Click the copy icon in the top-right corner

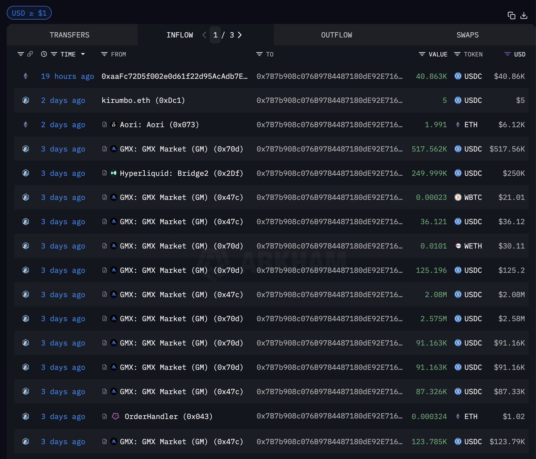[x=511, y=15]
